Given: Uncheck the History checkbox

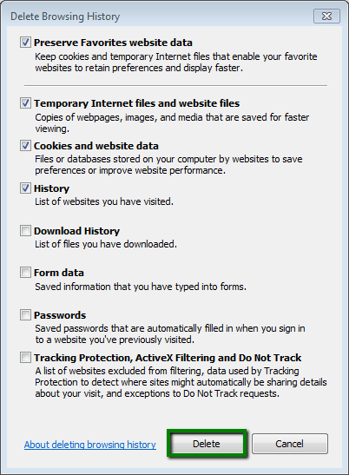Looking at the screenshot, I should click(x=25, y=188).
